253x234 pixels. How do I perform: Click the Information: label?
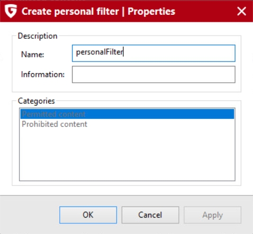(x=43, y=74)
